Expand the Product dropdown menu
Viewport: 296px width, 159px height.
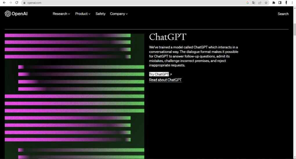tap(83, 14)
